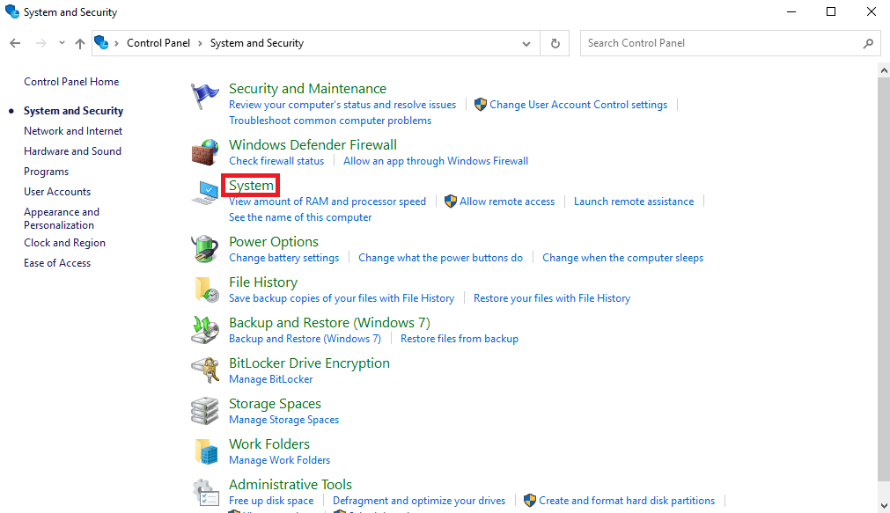Click the Work Folders icon

pos(207,451)
